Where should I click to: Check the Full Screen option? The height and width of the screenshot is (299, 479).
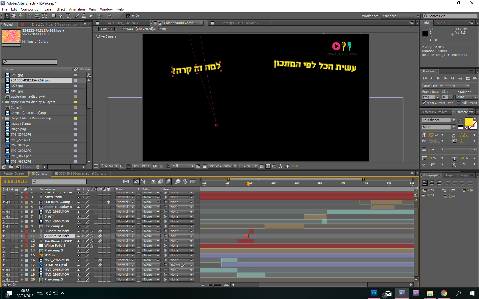tap(459, 103)
